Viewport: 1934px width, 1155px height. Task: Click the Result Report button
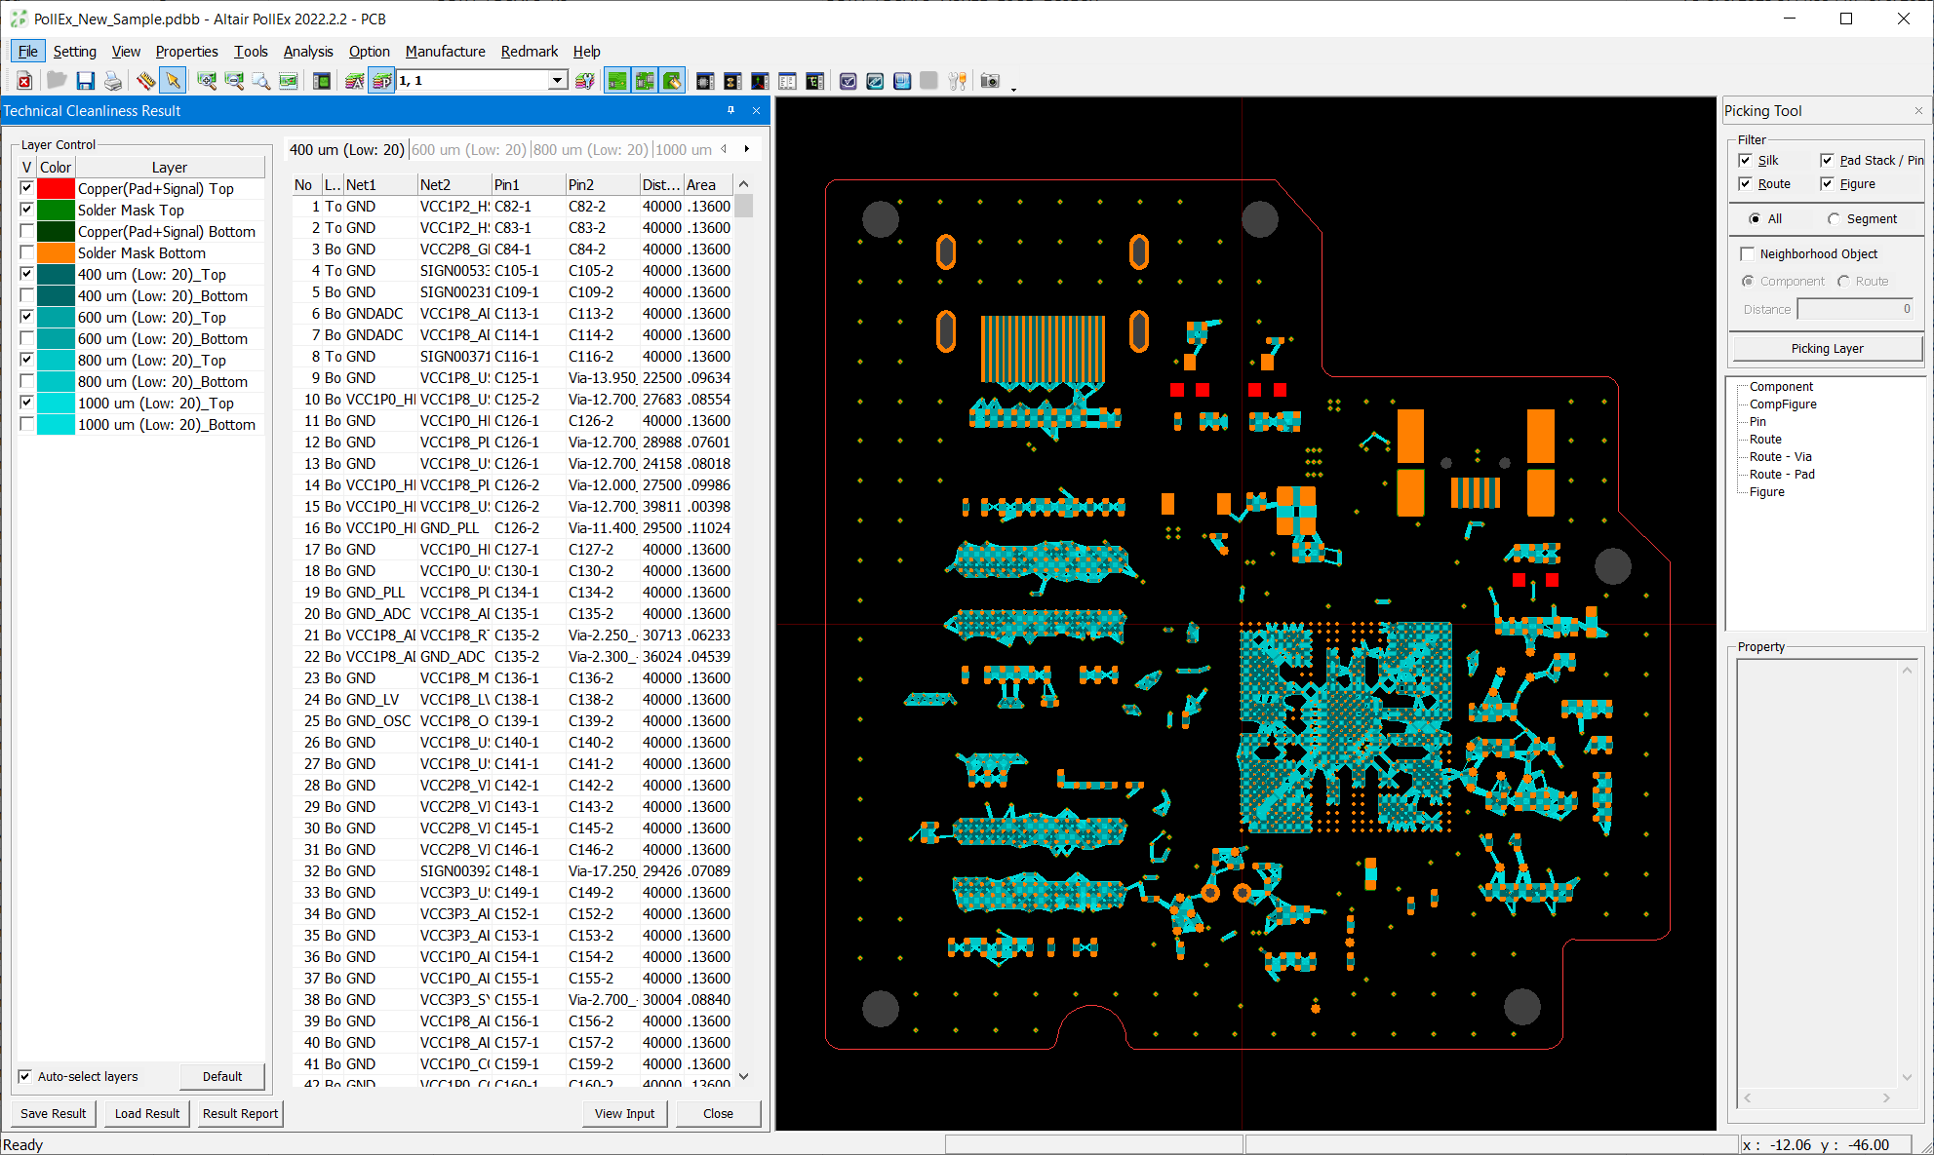tap(240, 1113)
